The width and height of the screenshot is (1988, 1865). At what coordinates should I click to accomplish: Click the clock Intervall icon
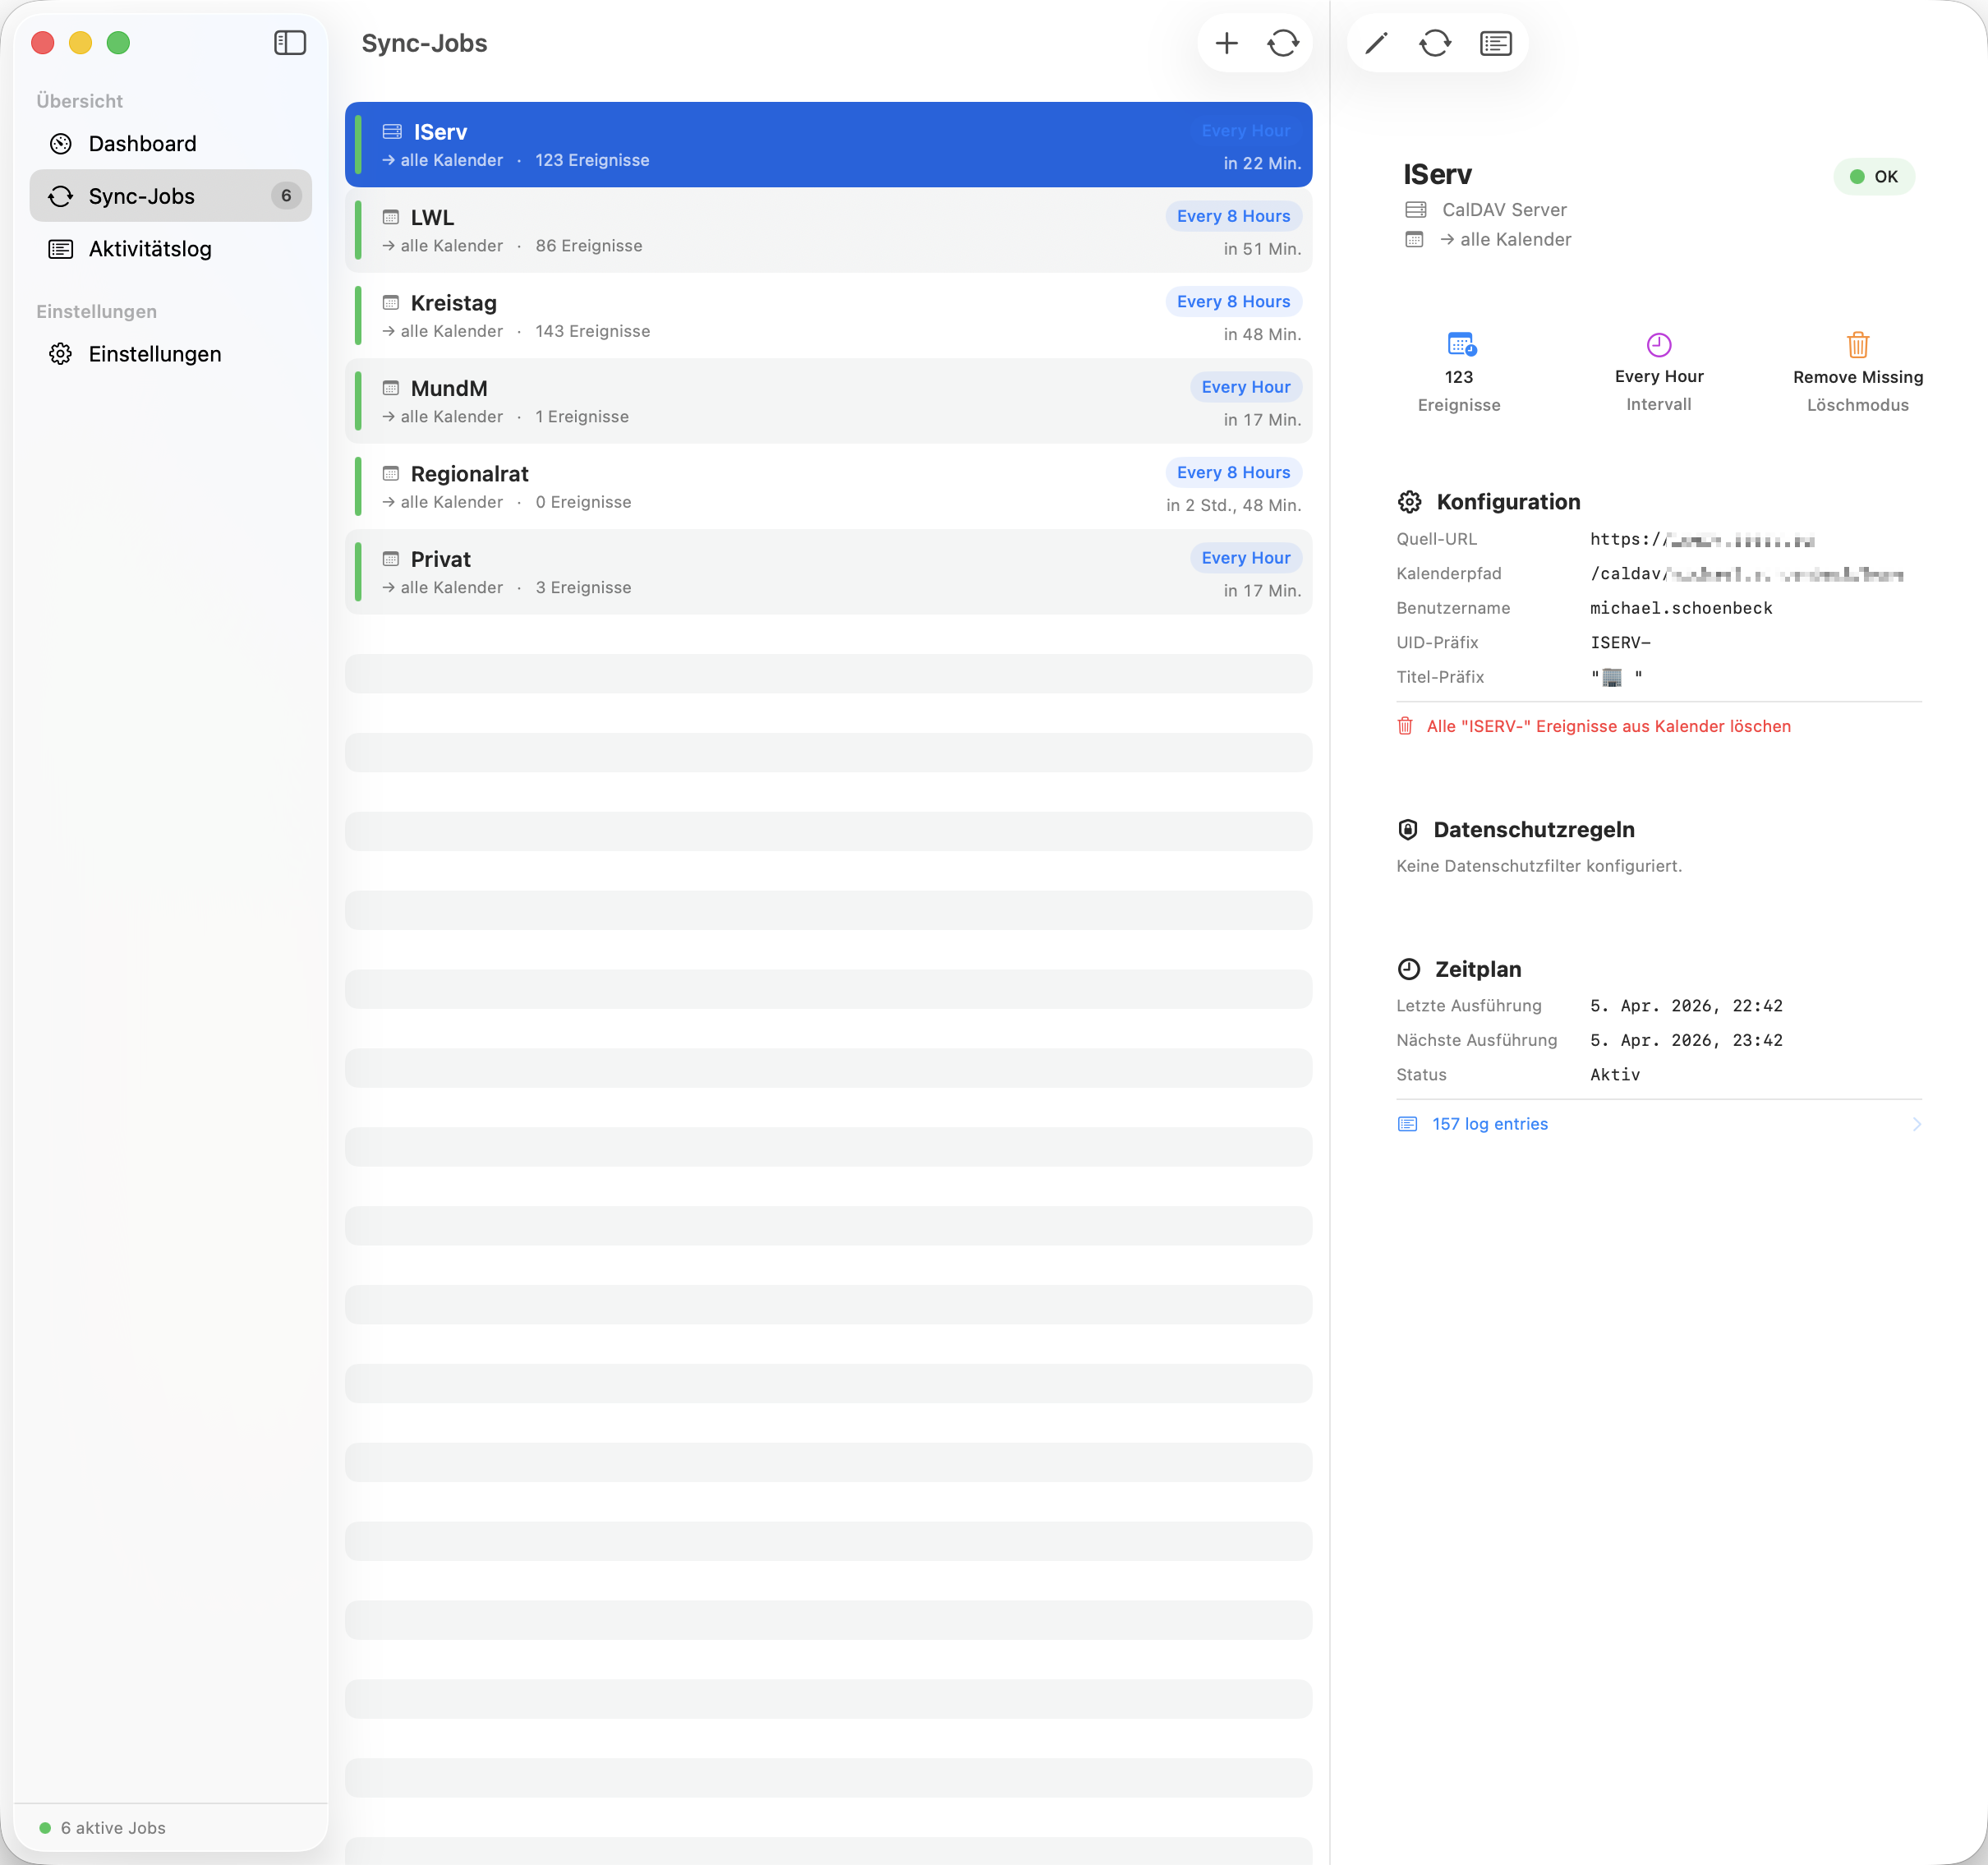pos(1658,344)
